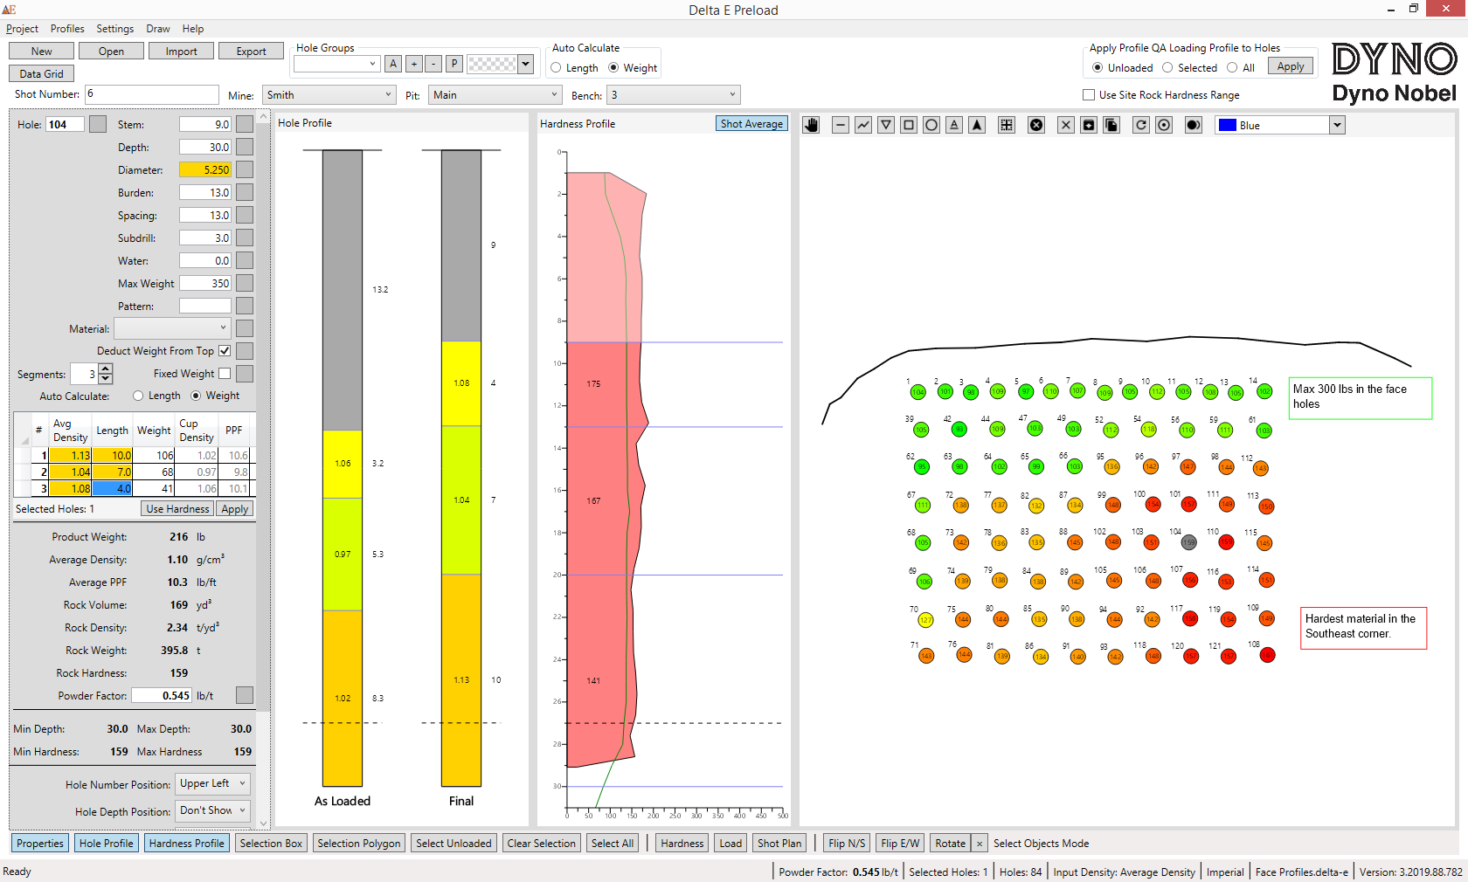Open the Profiles menu

(x=67, y=29)
